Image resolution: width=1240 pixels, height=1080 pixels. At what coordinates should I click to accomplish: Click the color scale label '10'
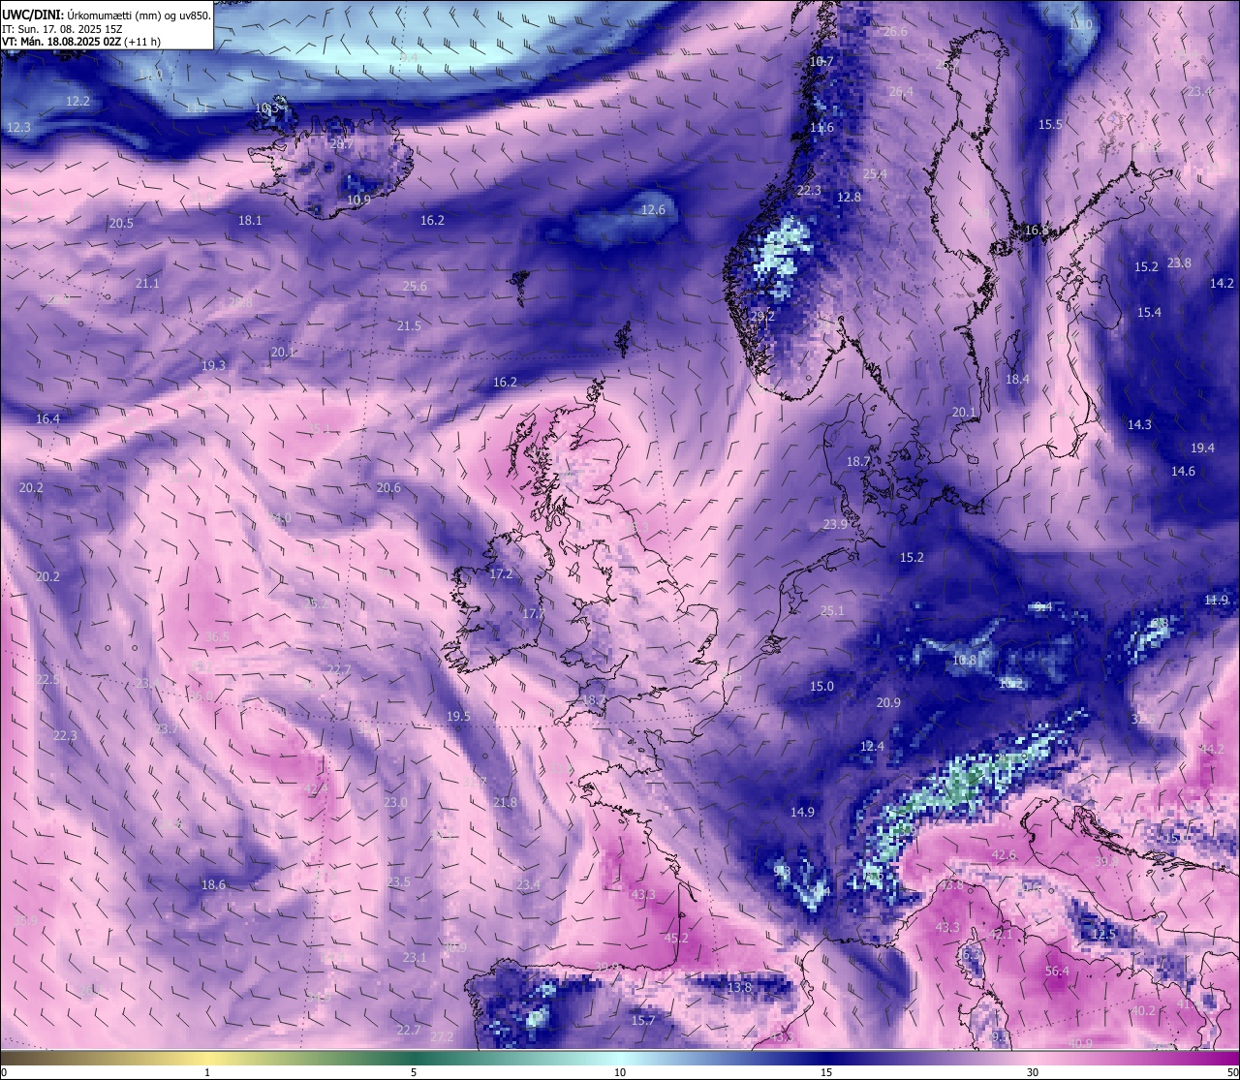(620, 1072)
